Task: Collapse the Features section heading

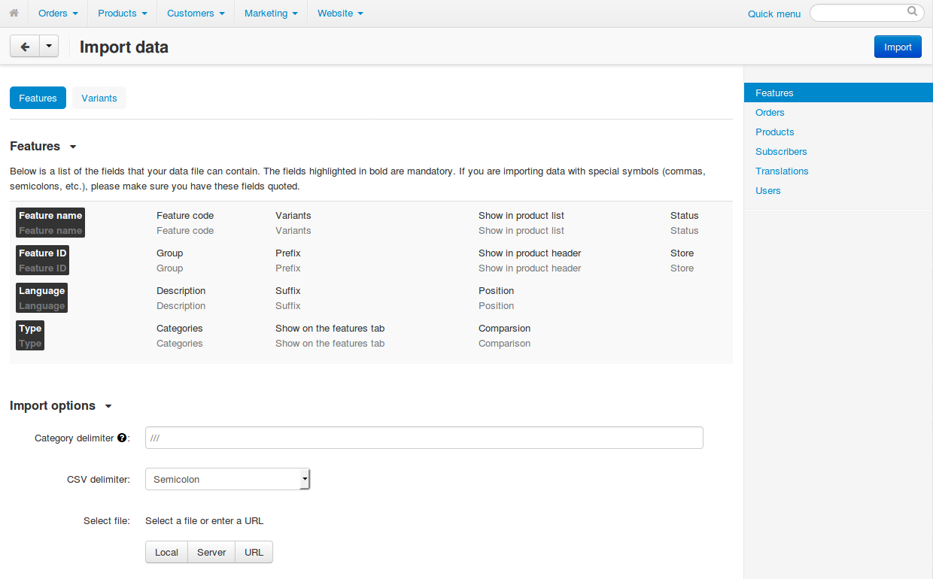Action: (44, 146)
